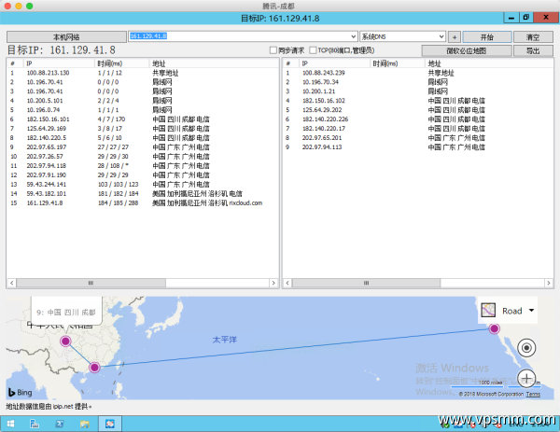The image size is (560, 432).
Task: Click the minimize button in blue title bar
Action: click(511, 18)
